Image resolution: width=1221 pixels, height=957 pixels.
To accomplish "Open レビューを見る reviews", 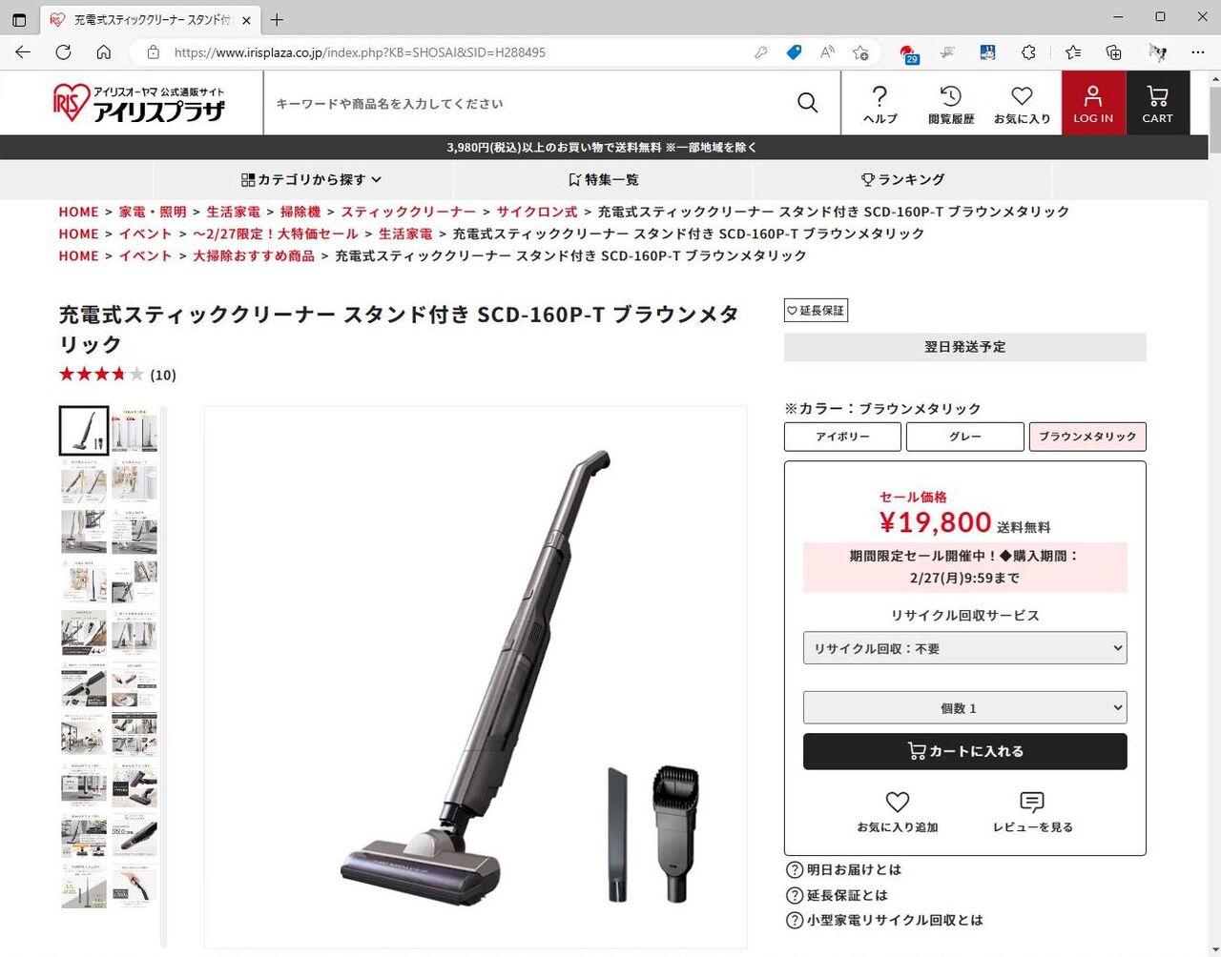I will coord(1032,812).
